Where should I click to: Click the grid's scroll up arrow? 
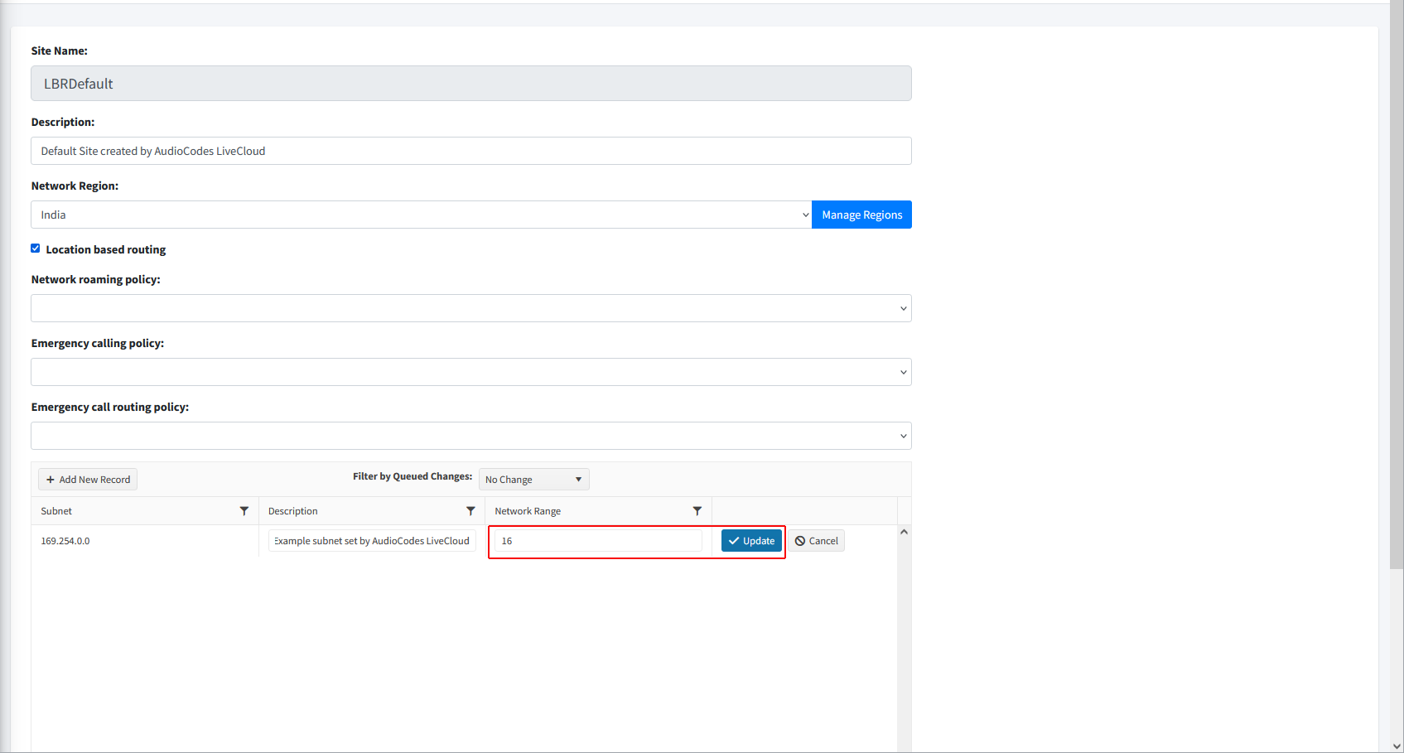904,532
